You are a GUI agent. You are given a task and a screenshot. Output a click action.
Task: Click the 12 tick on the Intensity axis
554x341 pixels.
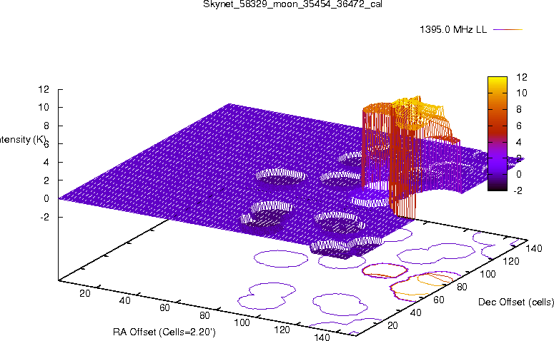[x=44, y=89]
